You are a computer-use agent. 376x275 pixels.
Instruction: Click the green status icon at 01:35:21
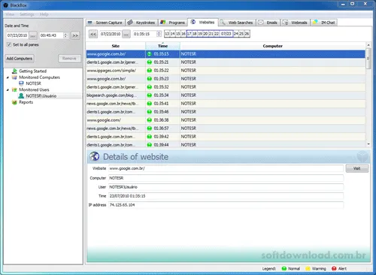pos(150,62)
